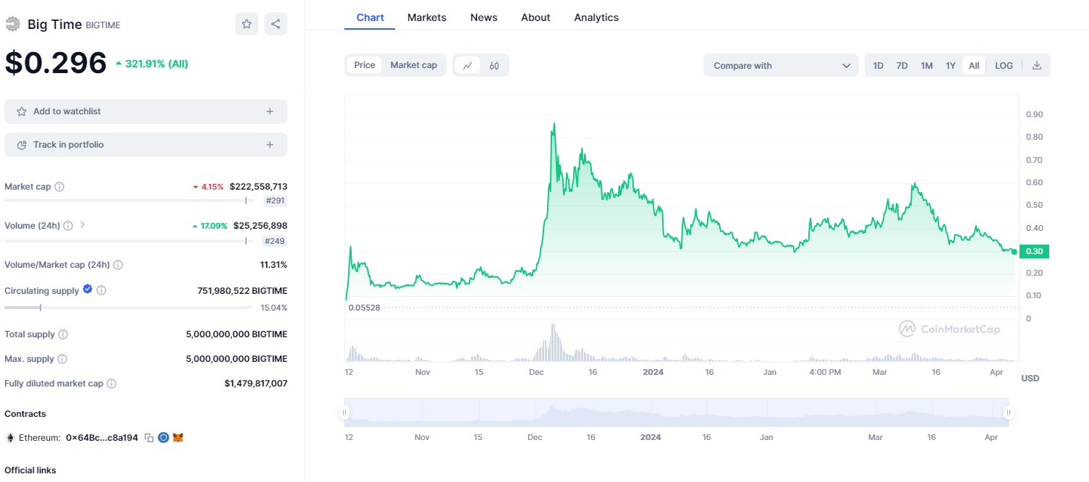Show Total supply info icon
1089x482 pixels.
(x=63, y=334)
